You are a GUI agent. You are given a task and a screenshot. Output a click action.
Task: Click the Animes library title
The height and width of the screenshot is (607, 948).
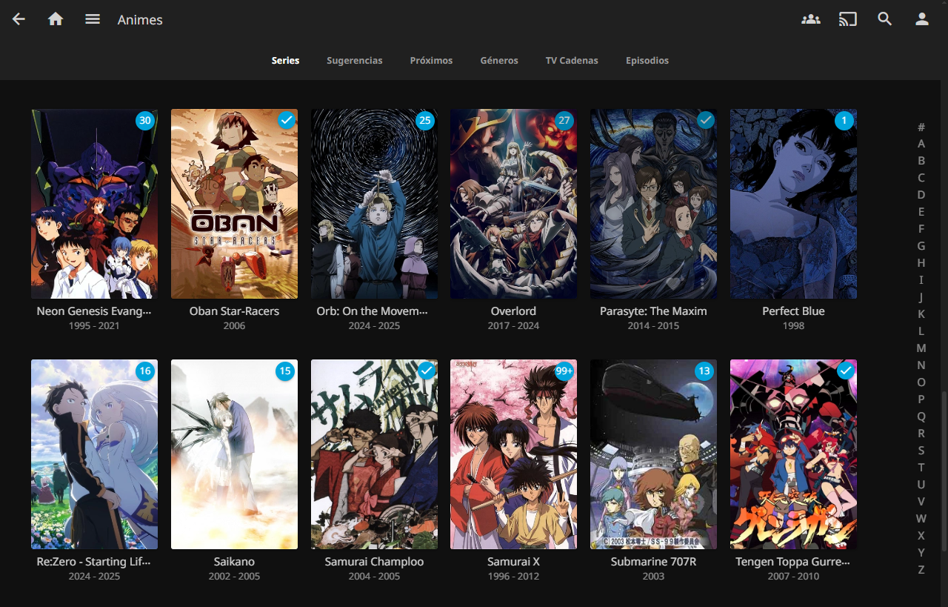[x=140, y=20]
